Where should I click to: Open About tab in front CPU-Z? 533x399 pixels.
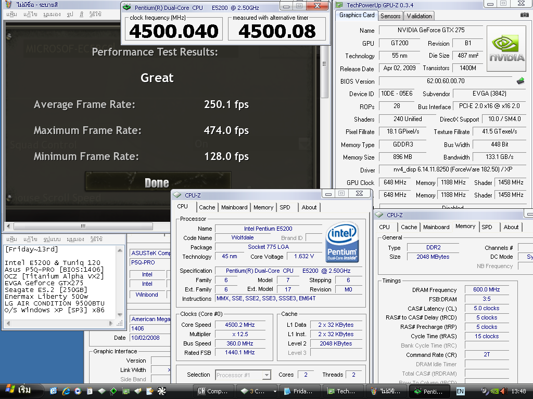(309, 207)
